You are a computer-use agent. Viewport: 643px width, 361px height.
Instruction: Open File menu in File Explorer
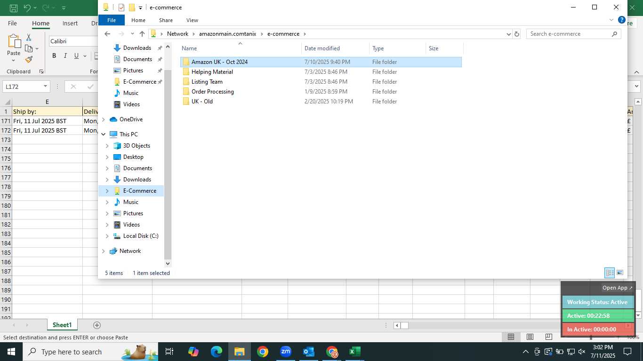click(x=112, y=20)
